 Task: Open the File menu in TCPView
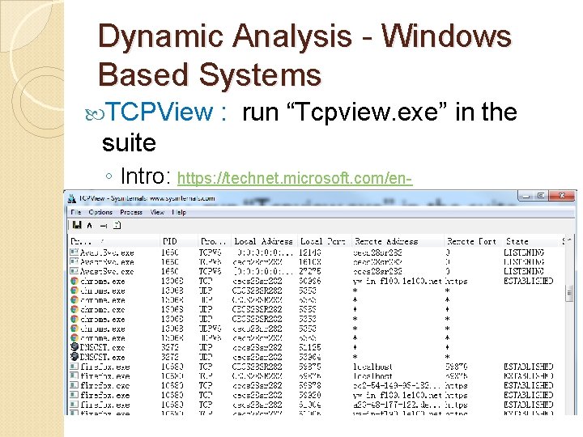(x=76, y=212)
